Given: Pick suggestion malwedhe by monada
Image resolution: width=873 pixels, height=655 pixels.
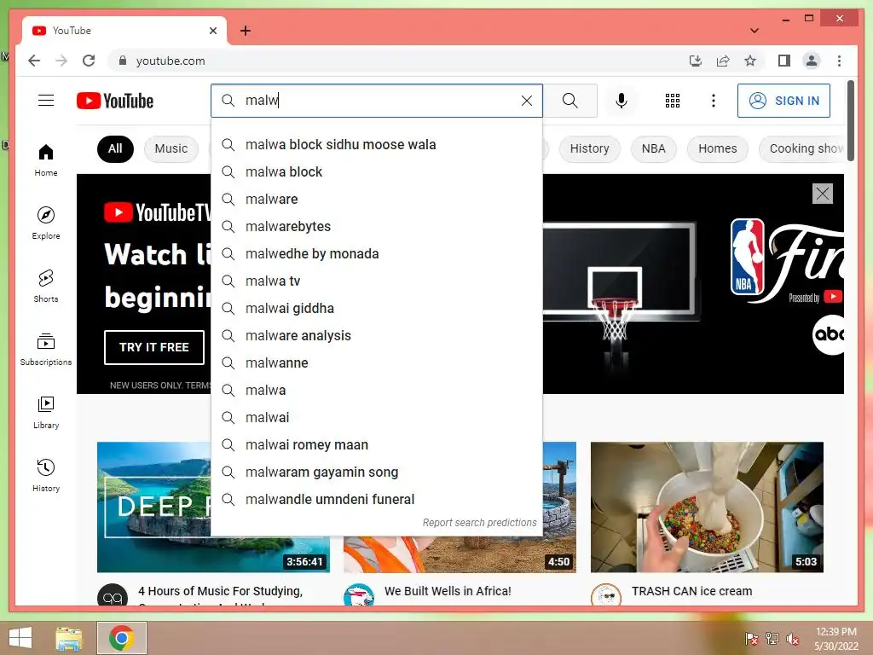Looking at the screenshot, I should [x=377, y=254].
